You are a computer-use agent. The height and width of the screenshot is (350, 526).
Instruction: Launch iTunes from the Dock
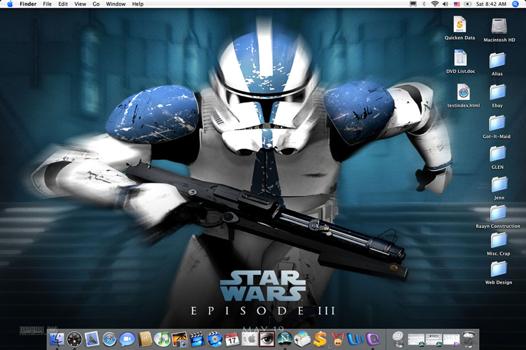coord(162,339)
